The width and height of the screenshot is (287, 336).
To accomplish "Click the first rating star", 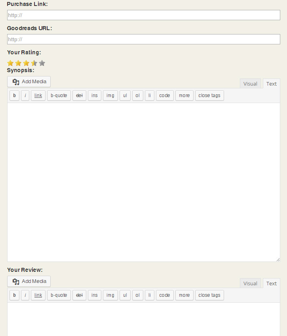I will click(x=10, y=63).
